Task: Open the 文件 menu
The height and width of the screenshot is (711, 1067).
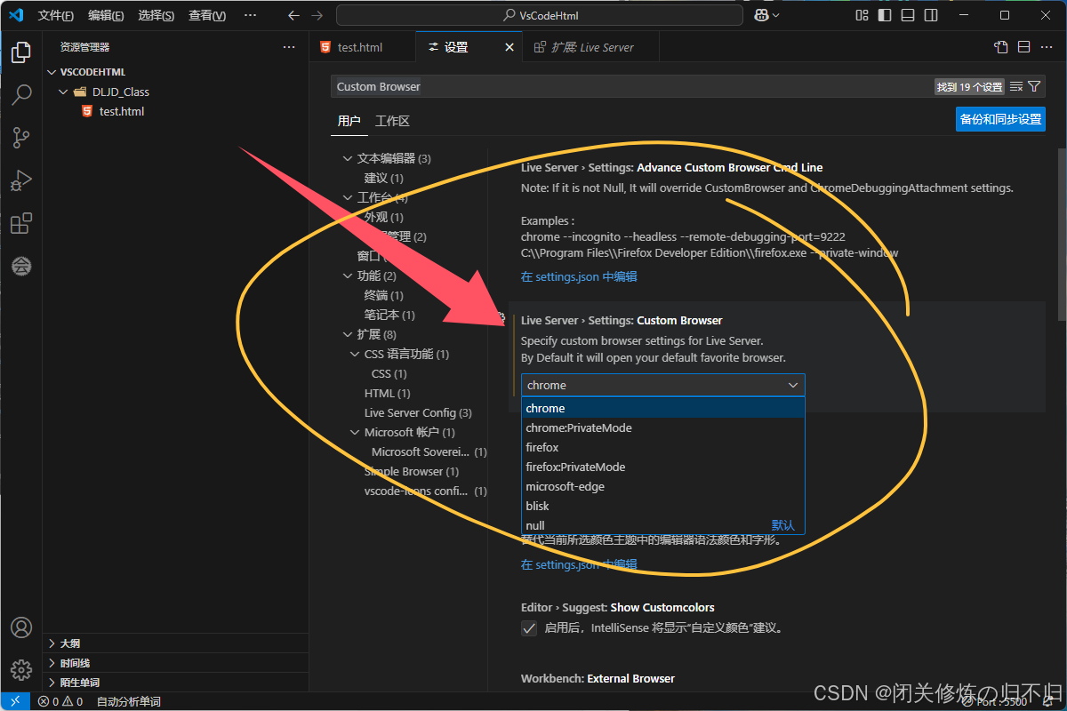Action: pyautogui.click(x=56, y=15)
